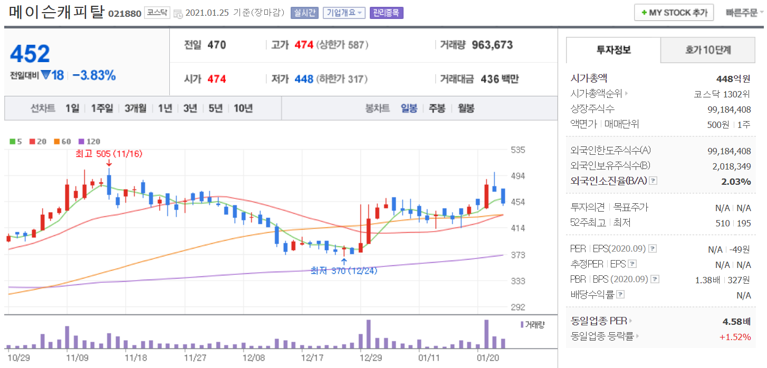Switch candle chart to 주봉
Screen dimensions: 767x368
tap(436, 108)
